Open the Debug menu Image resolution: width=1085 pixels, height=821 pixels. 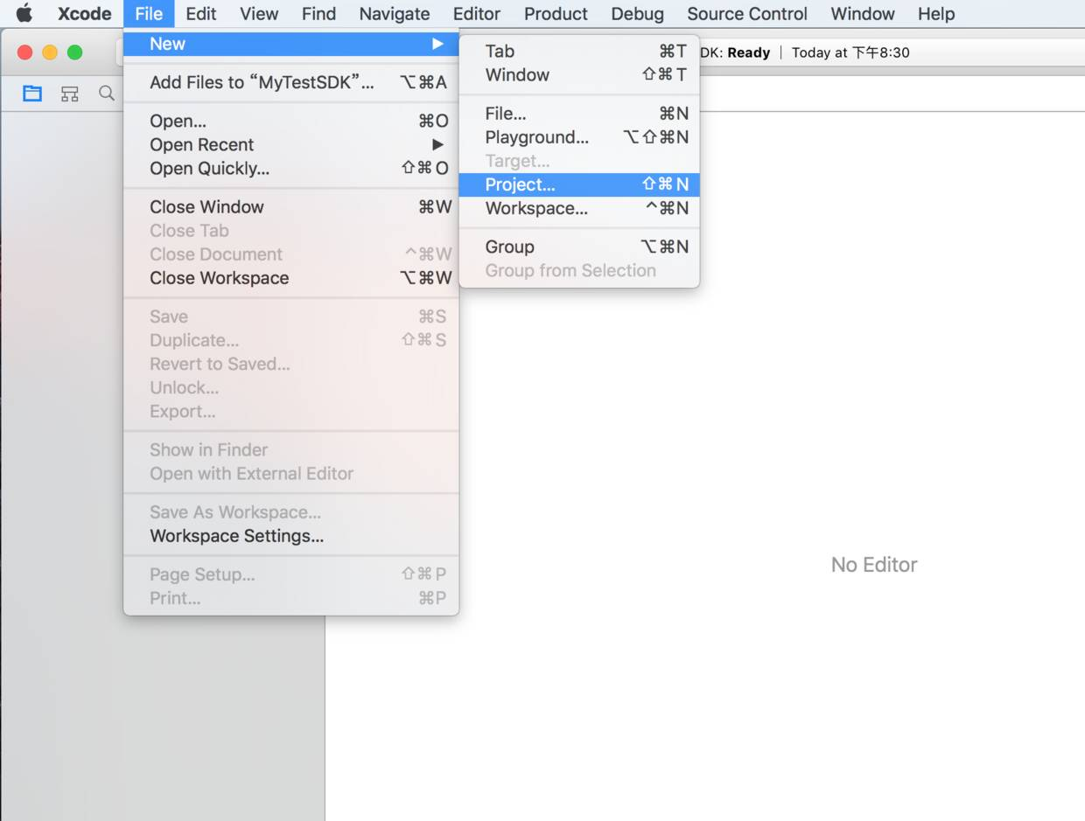(x=637, y=14)
